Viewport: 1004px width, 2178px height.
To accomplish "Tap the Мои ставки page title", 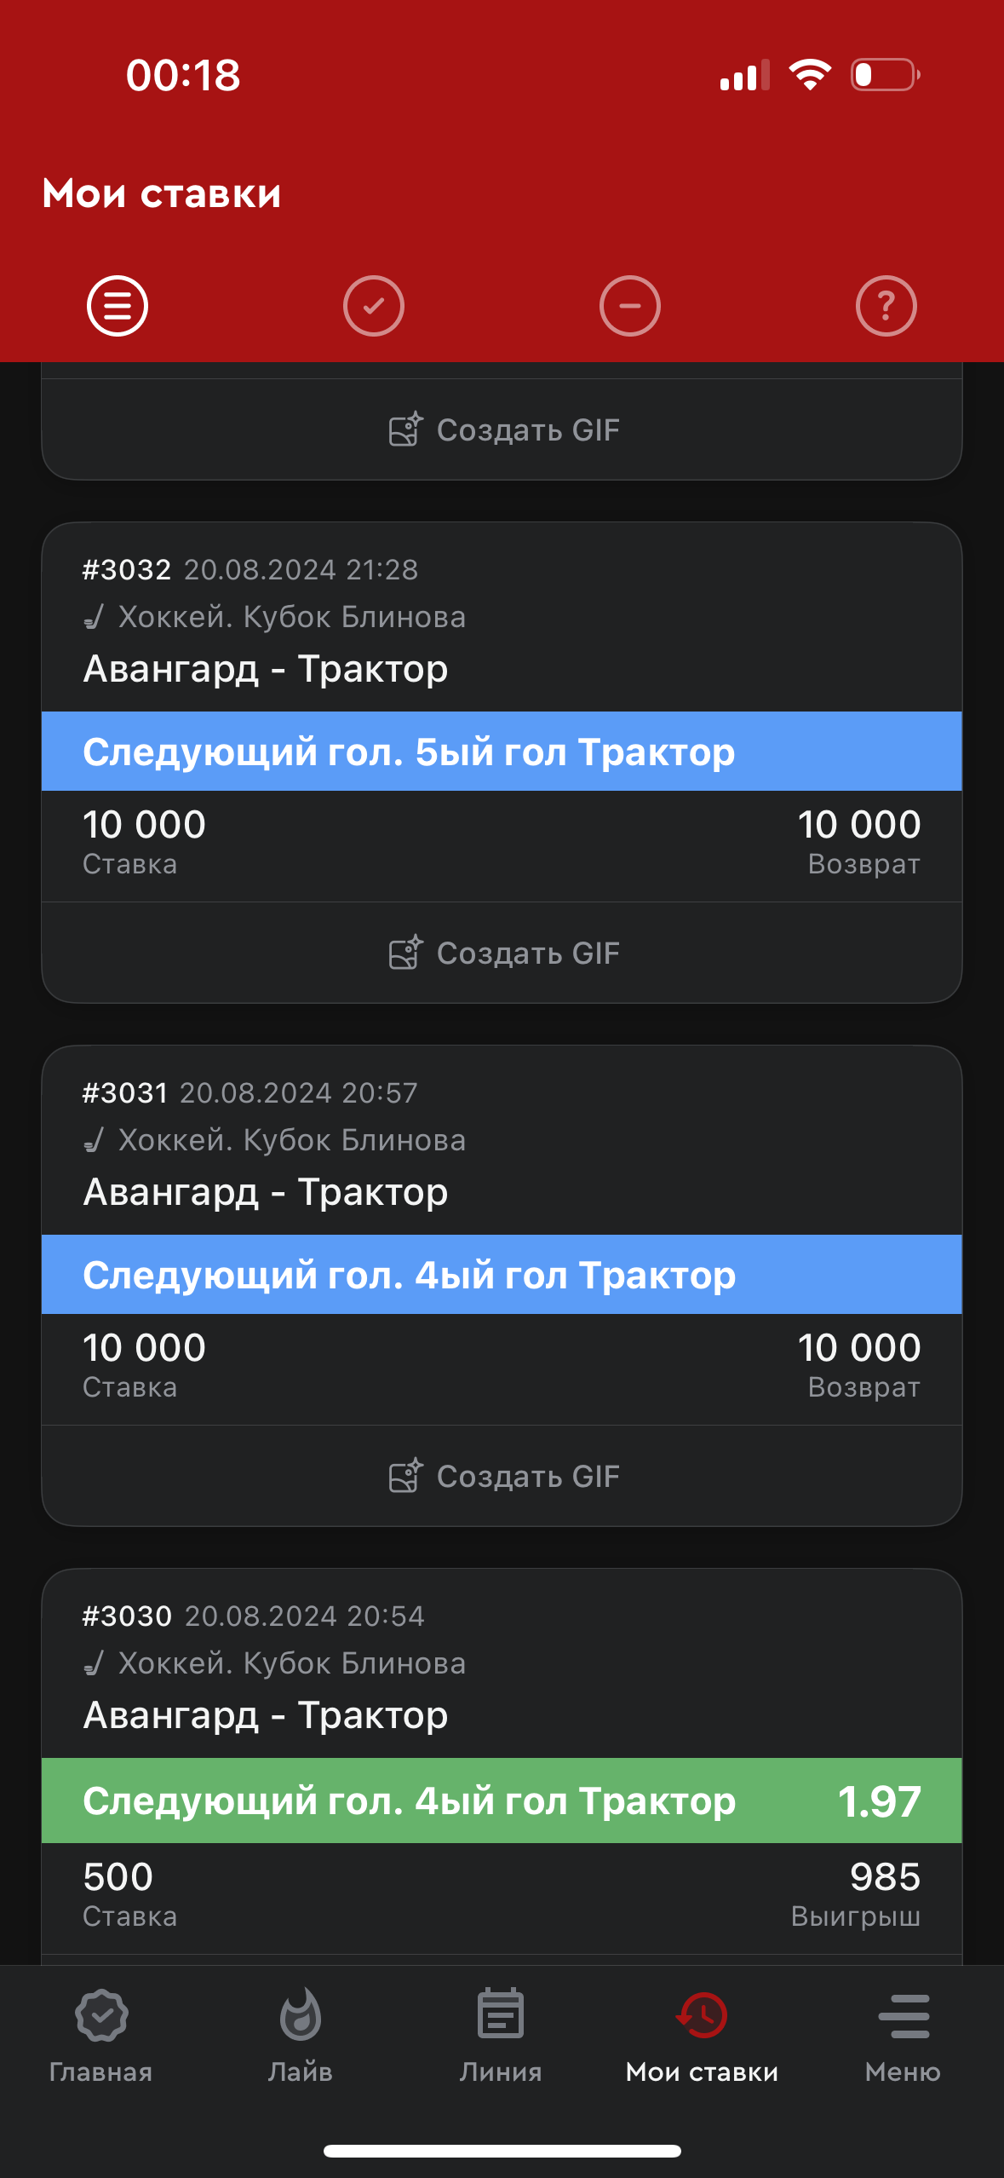I will point(162,194).
